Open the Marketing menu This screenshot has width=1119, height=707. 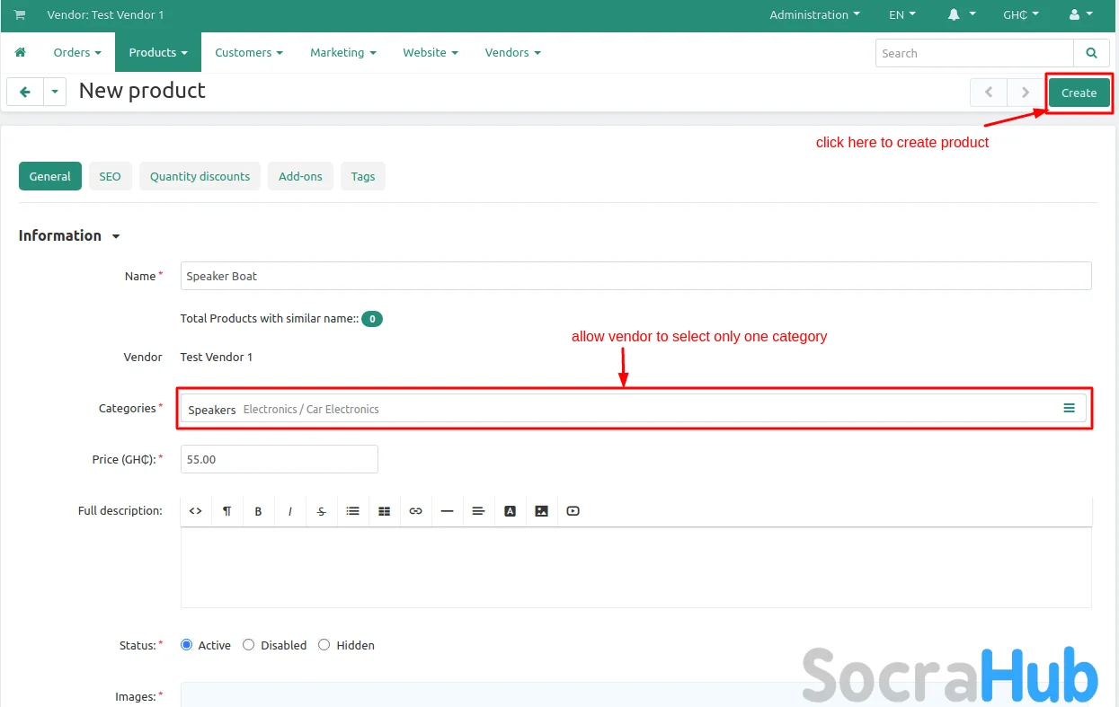[x=343, y=53]
